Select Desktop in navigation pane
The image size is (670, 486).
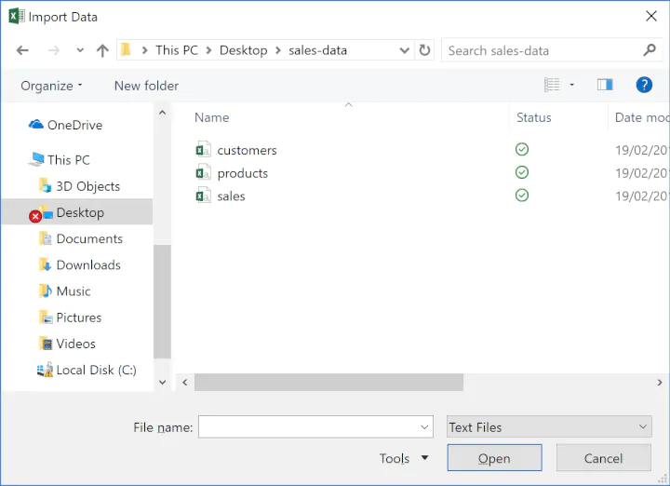[80, 212]
